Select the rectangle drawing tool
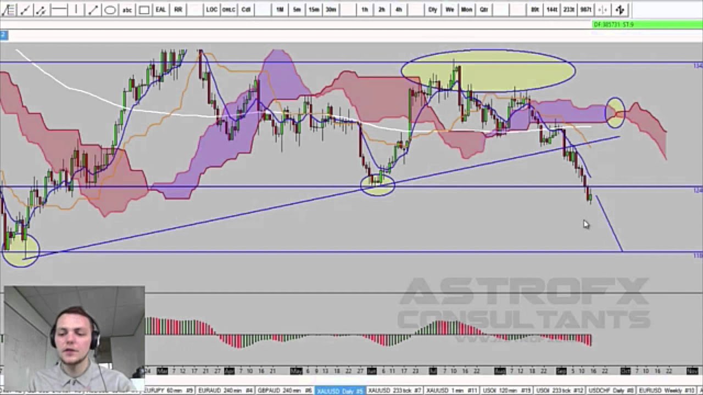The width and height of the screenshot is (703, 395). (144, 9)
